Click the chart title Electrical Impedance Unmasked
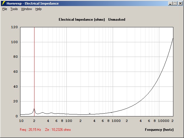The width and height of the screenshot is (184, 138). (x=92, y=20)
